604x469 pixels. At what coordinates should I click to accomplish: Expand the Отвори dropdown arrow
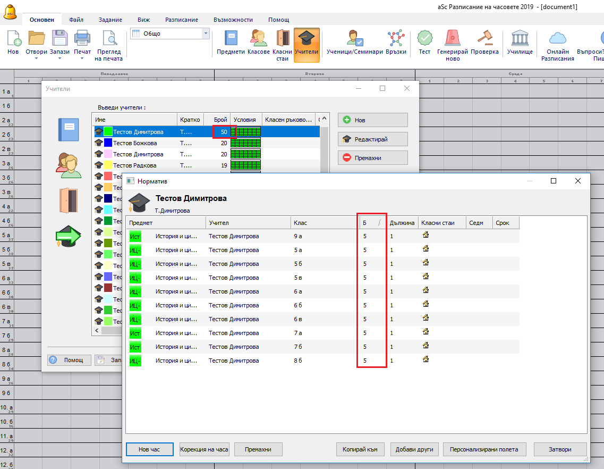pos(37,58)
